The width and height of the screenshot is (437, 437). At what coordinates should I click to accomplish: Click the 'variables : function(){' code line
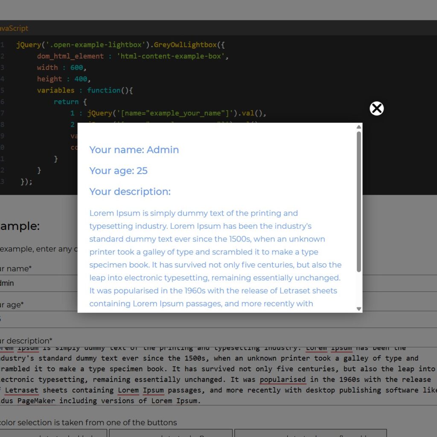coord(85,90)
